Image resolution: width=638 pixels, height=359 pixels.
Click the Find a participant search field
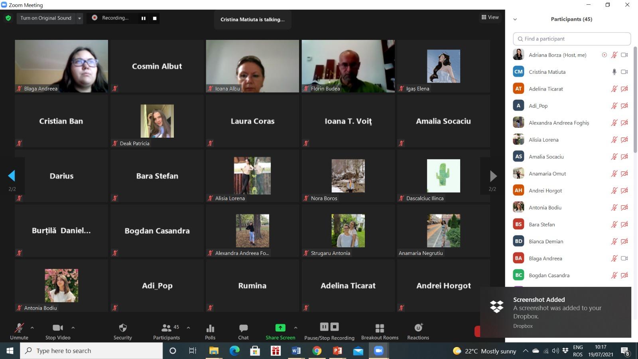coord(572,39)
